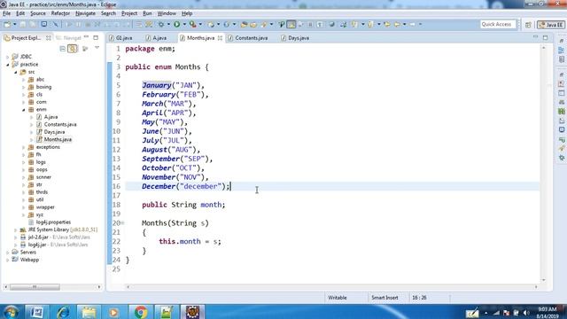Click Collapse All in Project Explorer
567x319 pixels.
[63, 49]
